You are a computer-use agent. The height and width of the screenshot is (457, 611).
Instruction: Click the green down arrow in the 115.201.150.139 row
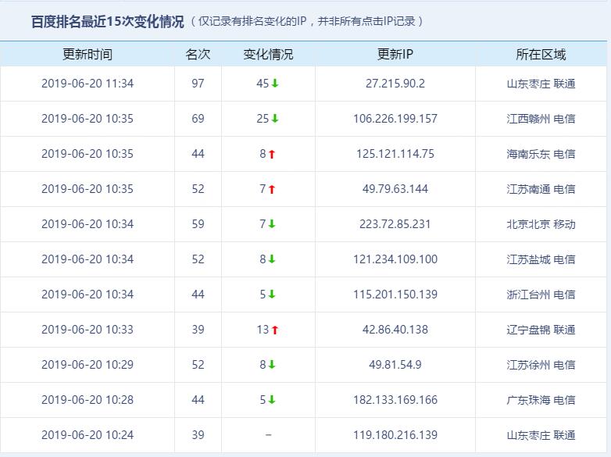coord(272,295)
